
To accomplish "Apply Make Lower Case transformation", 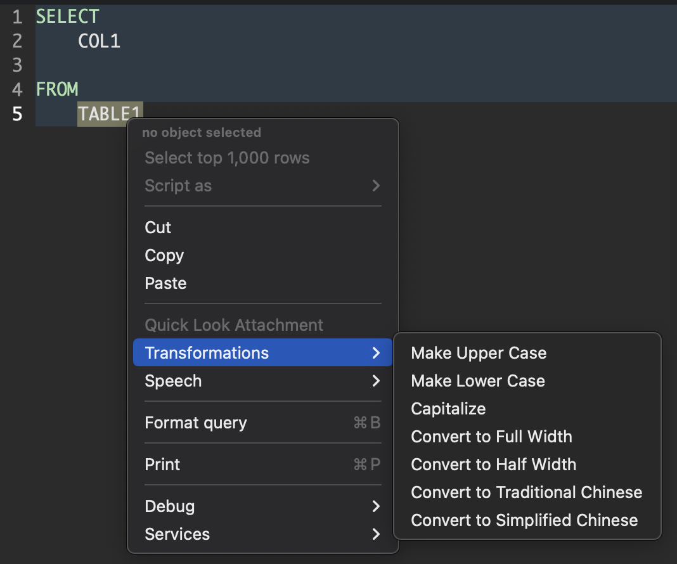I will (x=477, y=380).
